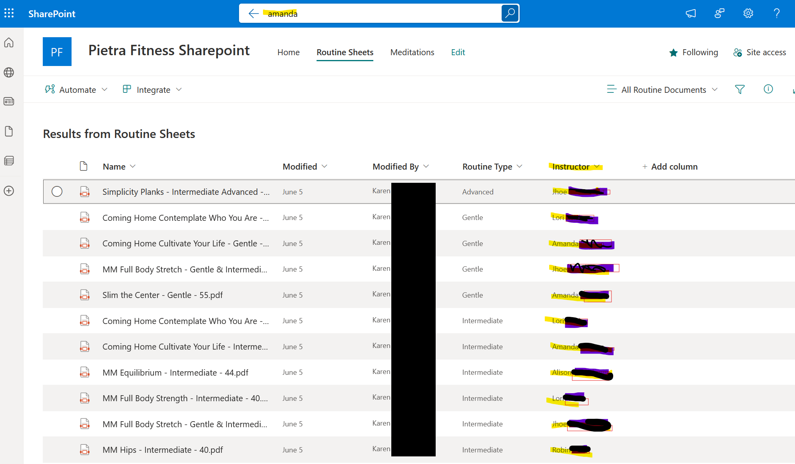The image size is (795, 464).
Task: Click the search magnifier icon
Action: (x=510, y=13)
